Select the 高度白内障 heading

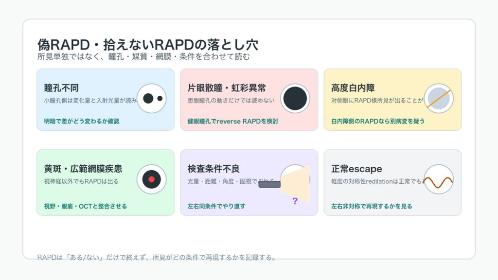(x=353, y=88)
